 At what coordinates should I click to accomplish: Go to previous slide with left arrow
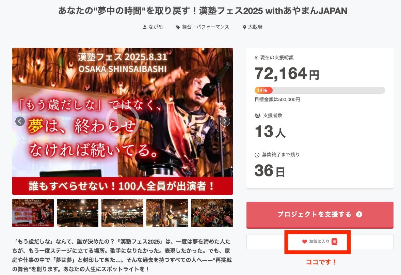(20, 121)
